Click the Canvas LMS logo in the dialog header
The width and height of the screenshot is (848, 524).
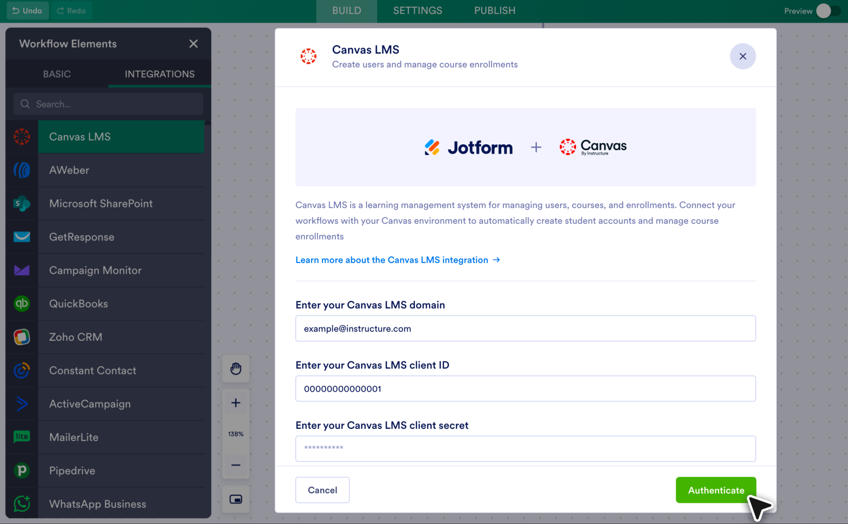click(x=308, y=56)
